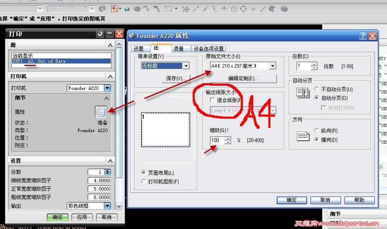Enable point on curve snap icon
Screen dimensions: 387x229
pyautogui.click(x=262, y=9)
